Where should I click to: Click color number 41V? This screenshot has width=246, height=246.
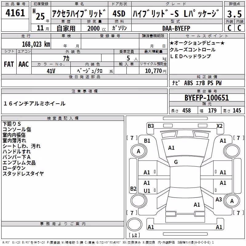tap(51, 71)
